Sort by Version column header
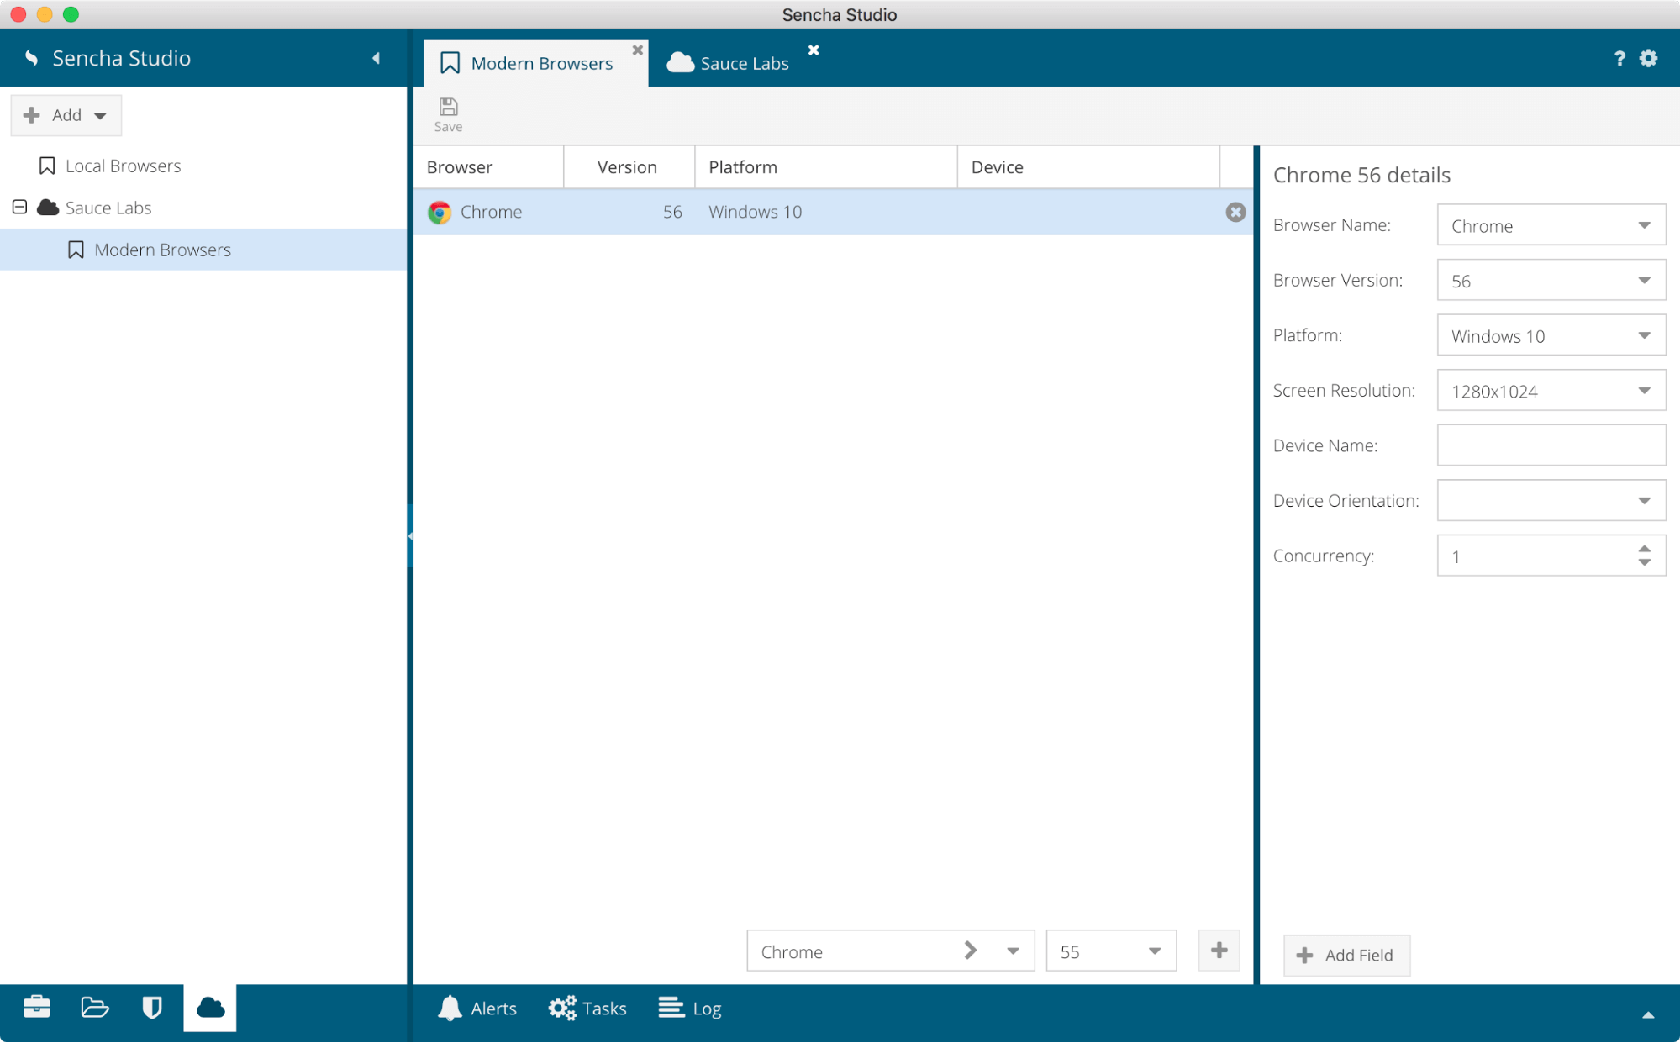 (629, 167)
